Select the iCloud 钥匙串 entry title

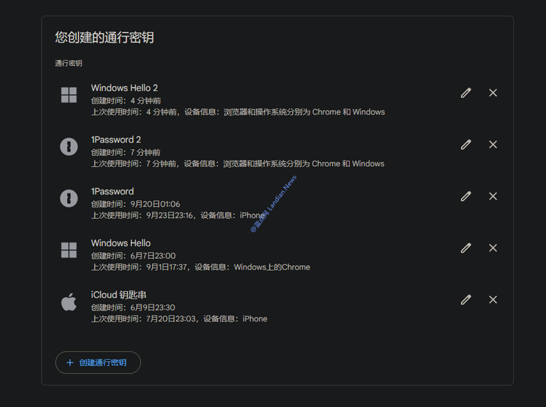(x=119, y=295)
